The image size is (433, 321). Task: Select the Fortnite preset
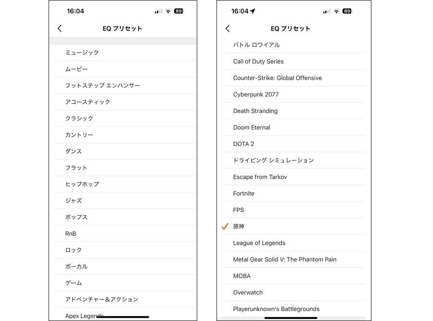[294, 193]
